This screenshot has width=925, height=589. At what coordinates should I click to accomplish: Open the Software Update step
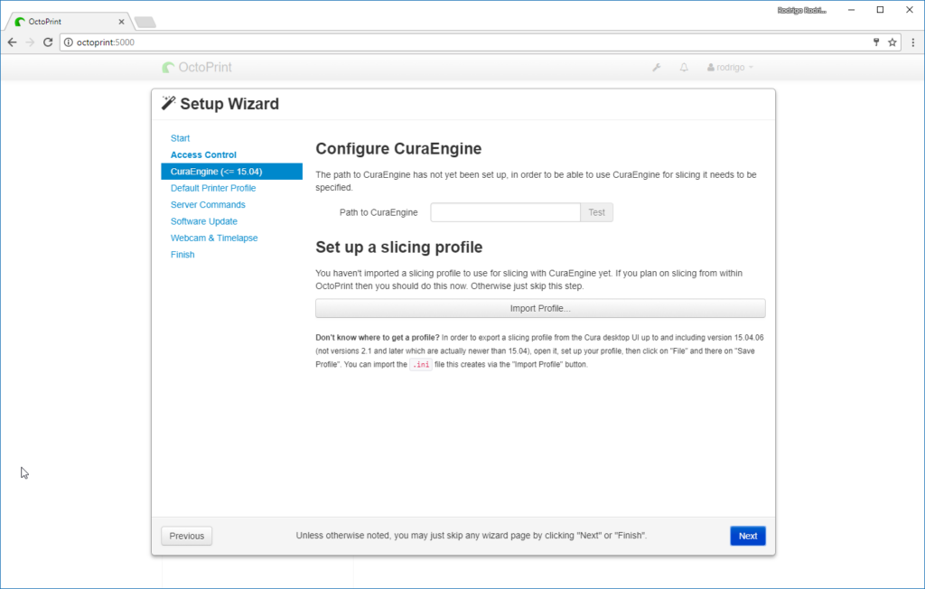204,221
